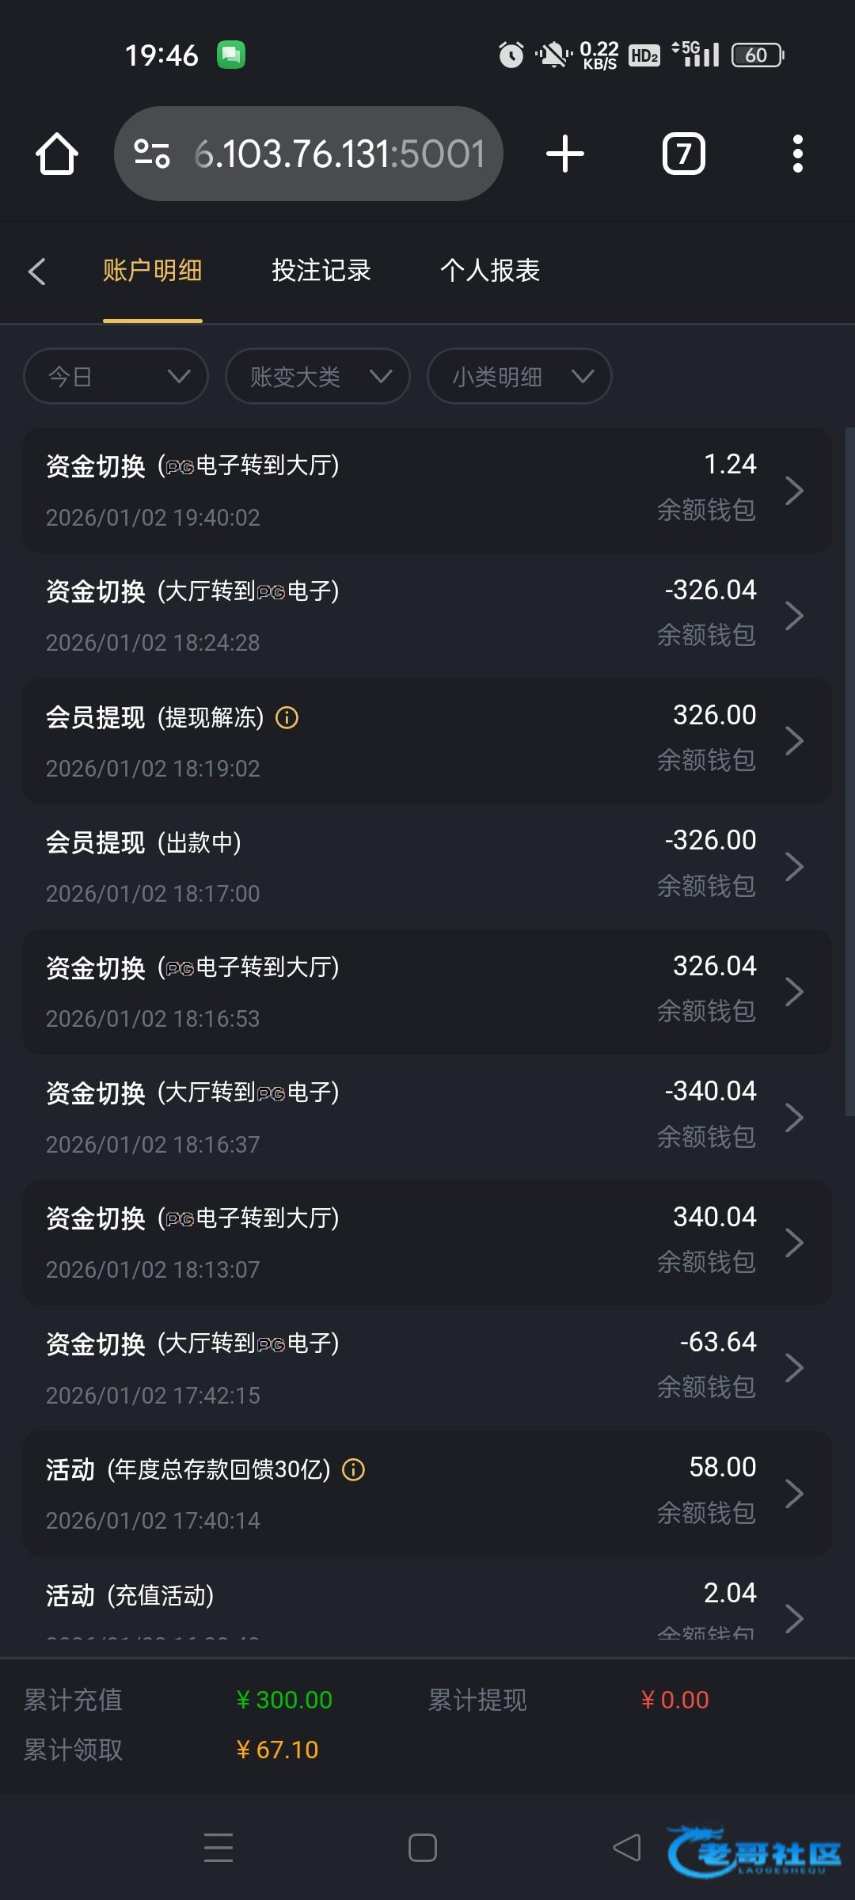The height and width of the screenshot is (1900, 855).
Task: Open details of the 1.24 transfer record
Action: [x=427, y=490]
